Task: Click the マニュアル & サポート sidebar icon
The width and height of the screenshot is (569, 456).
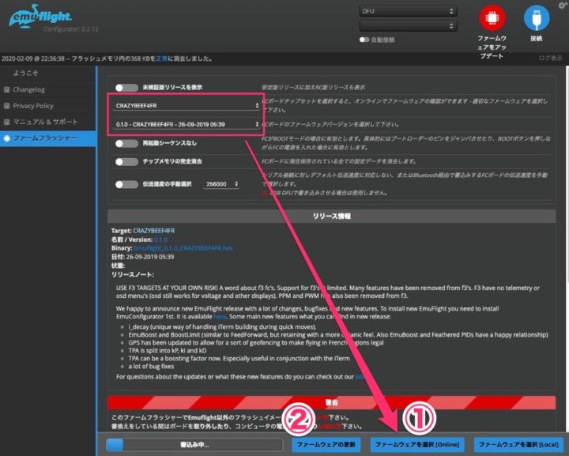Action: (7, 122)
